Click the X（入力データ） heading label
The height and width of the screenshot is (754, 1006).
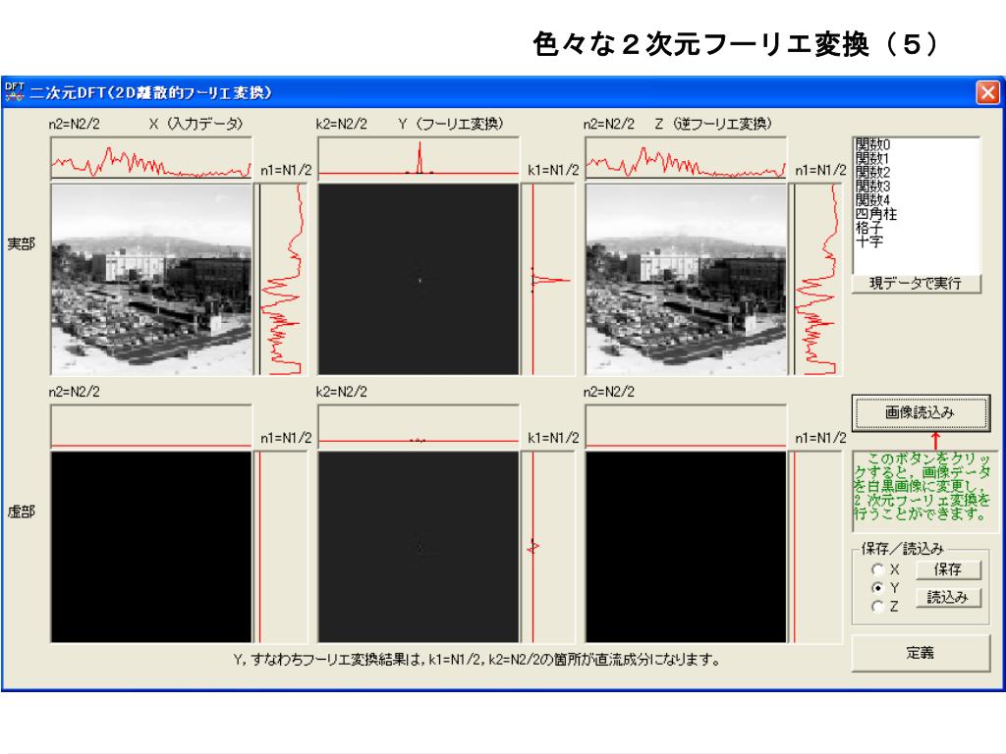pos(196,124)
